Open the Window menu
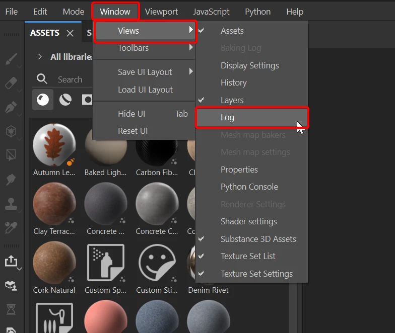Screen dimensions: 395x333 click(115, 12)
